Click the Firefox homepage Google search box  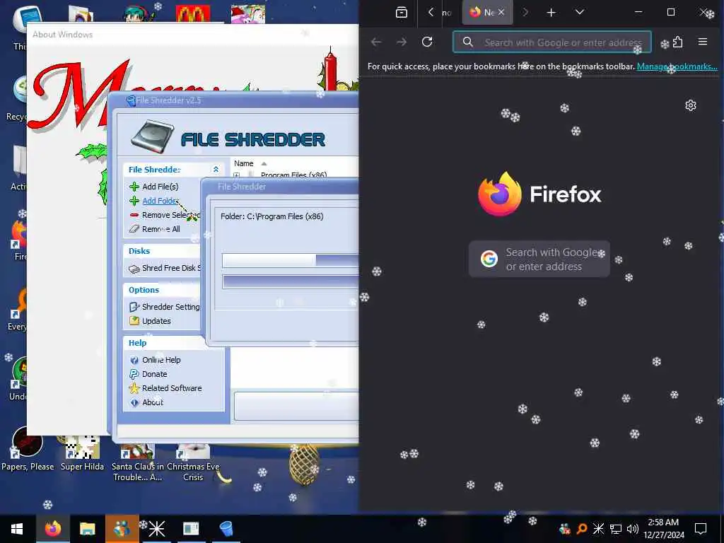click(x=539, y=259)
